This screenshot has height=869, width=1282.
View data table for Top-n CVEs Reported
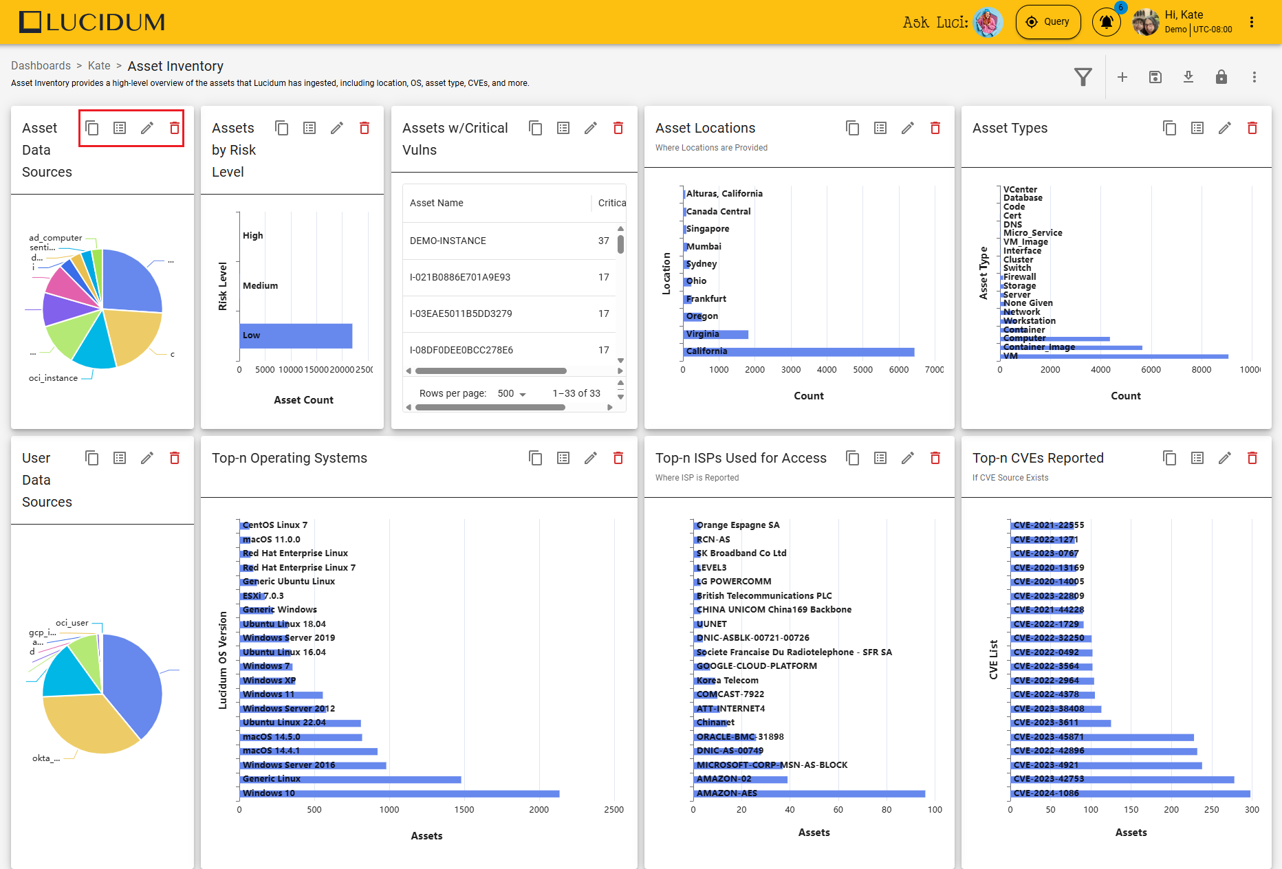[1197, 458]
